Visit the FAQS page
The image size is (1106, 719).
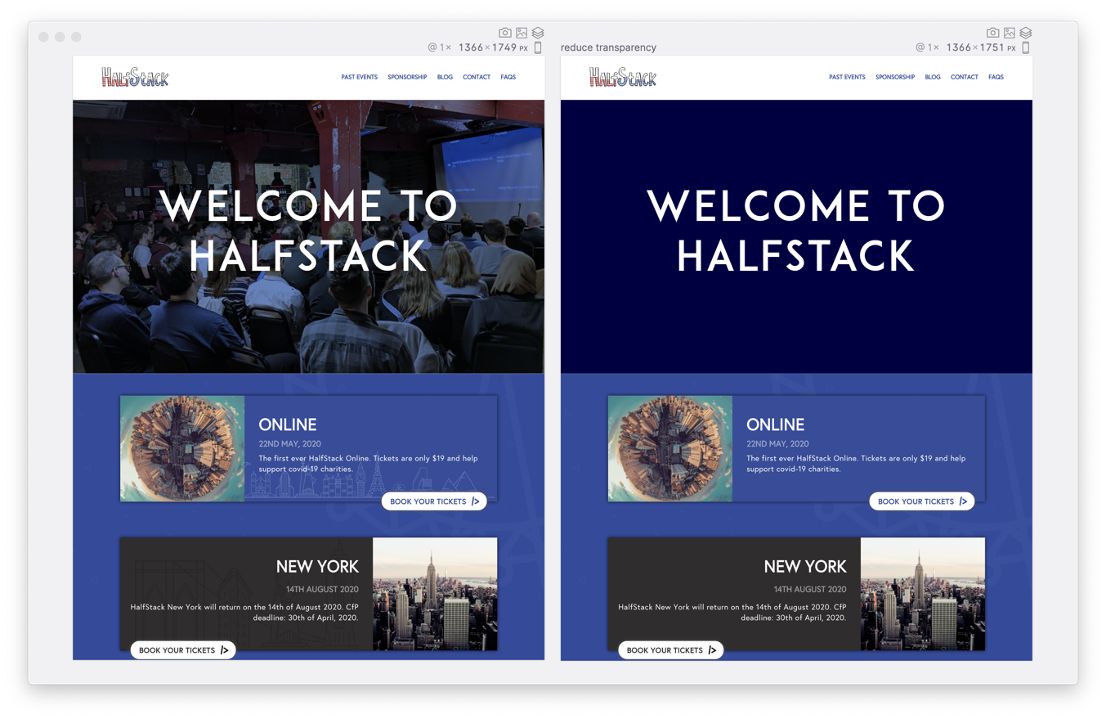pos(508,77)
